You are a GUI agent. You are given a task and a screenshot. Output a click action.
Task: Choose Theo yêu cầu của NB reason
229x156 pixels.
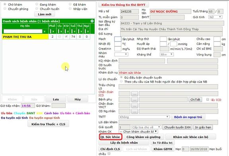(121, 81)
